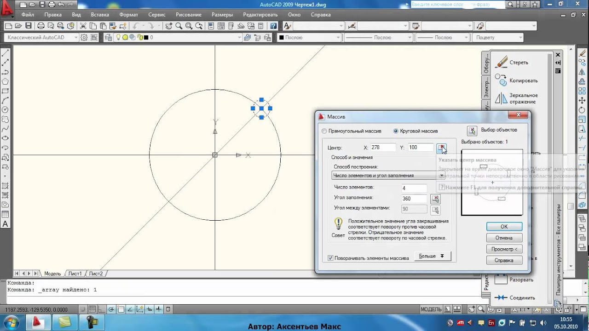Select the Circle drawing tool
The height and width of the screenshot is (331, 589).
(6, 110)
